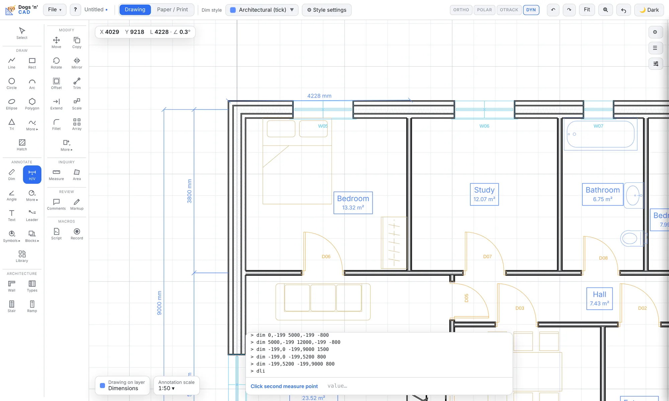Click the Fit view button
669x401 pixels.
click(x=587, y=10)
